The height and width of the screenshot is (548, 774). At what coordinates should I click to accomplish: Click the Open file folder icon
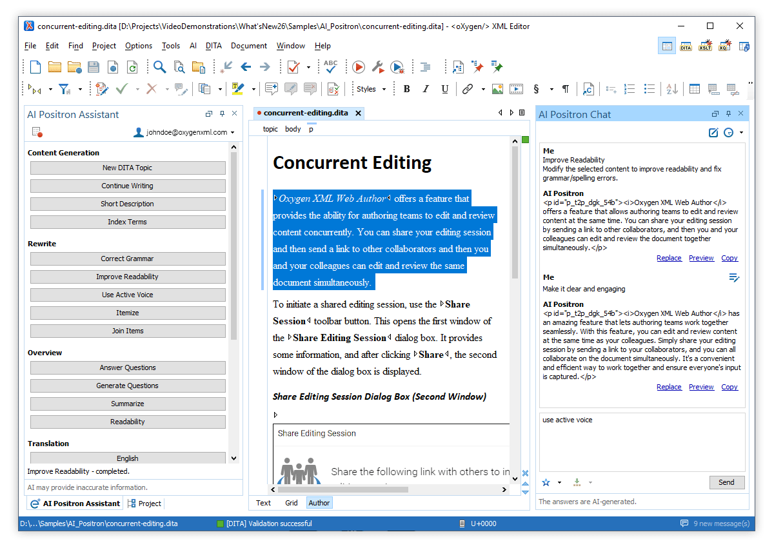tap(55, 67)
